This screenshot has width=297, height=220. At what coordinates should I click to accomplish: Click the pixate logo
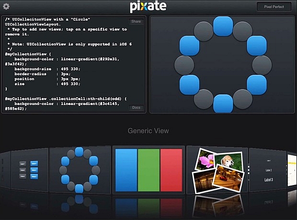(148, 7)
